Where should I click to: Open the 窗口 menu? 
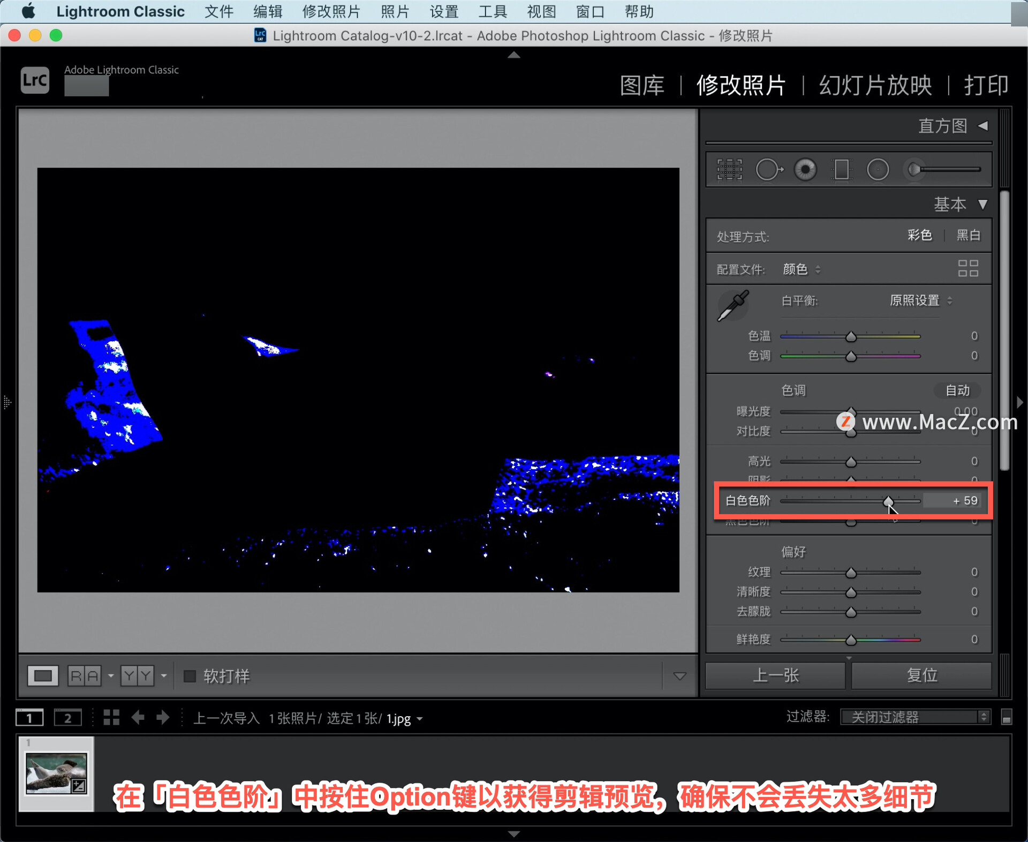coord(590,11)
